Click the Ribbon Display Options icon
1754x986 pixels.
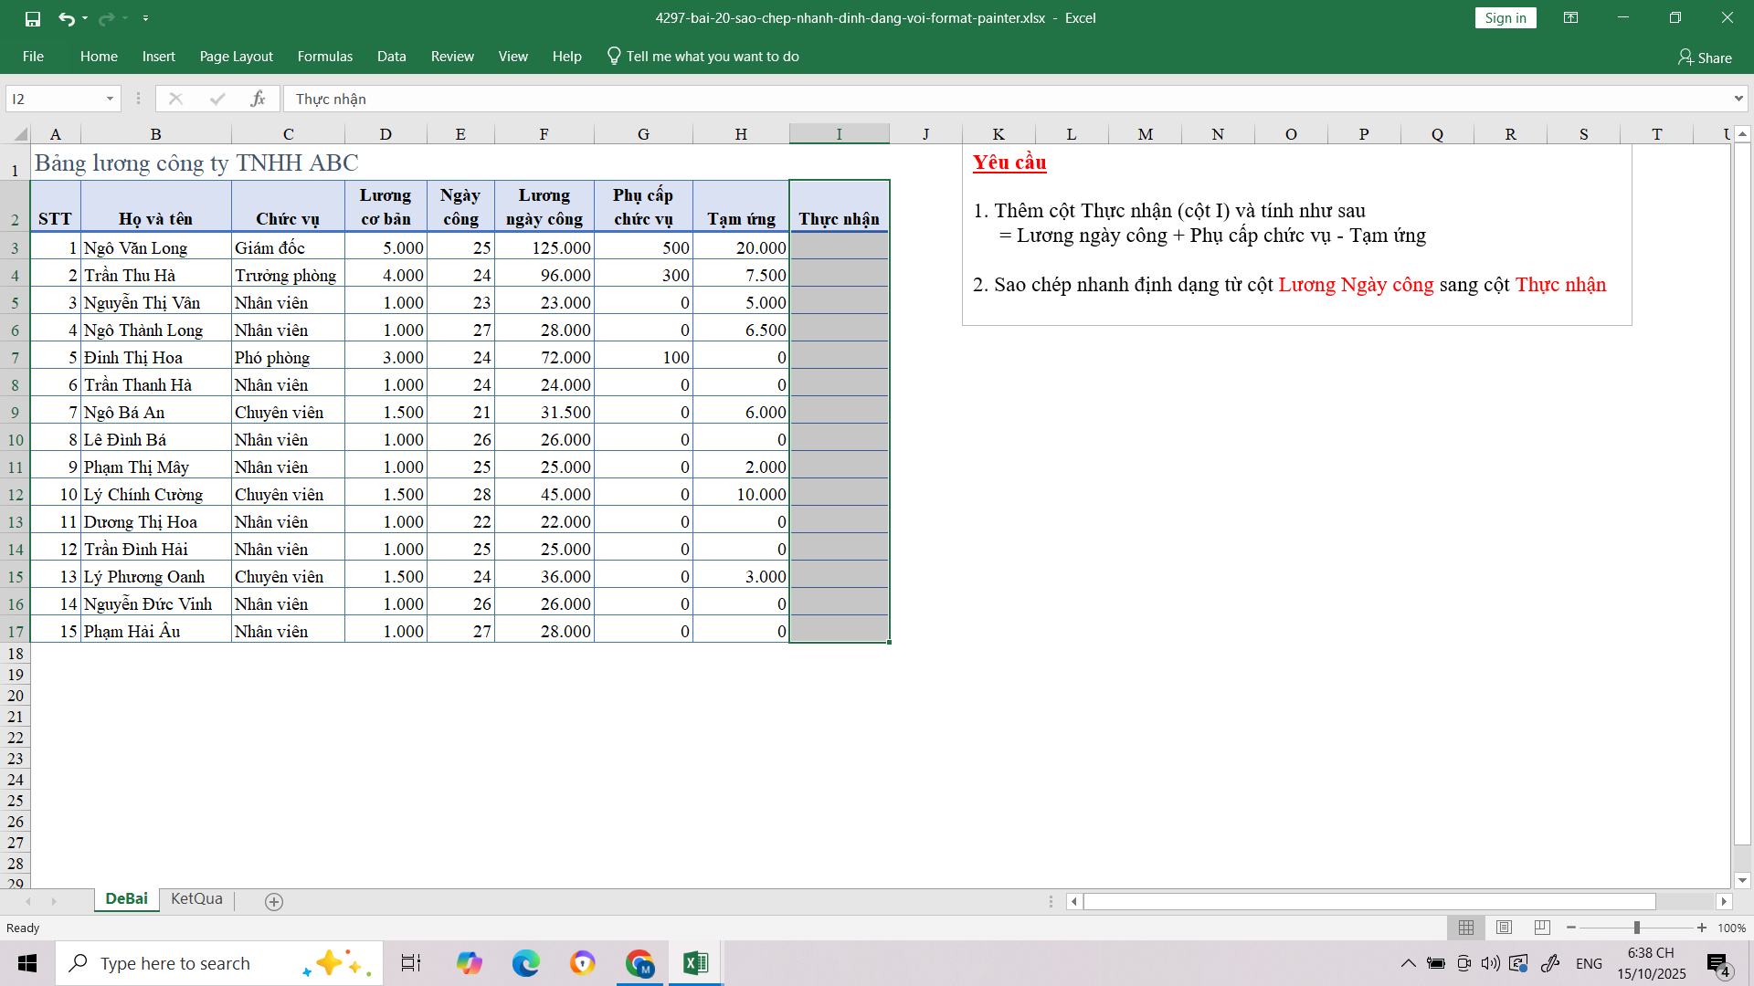click(x=1570, y=17)
